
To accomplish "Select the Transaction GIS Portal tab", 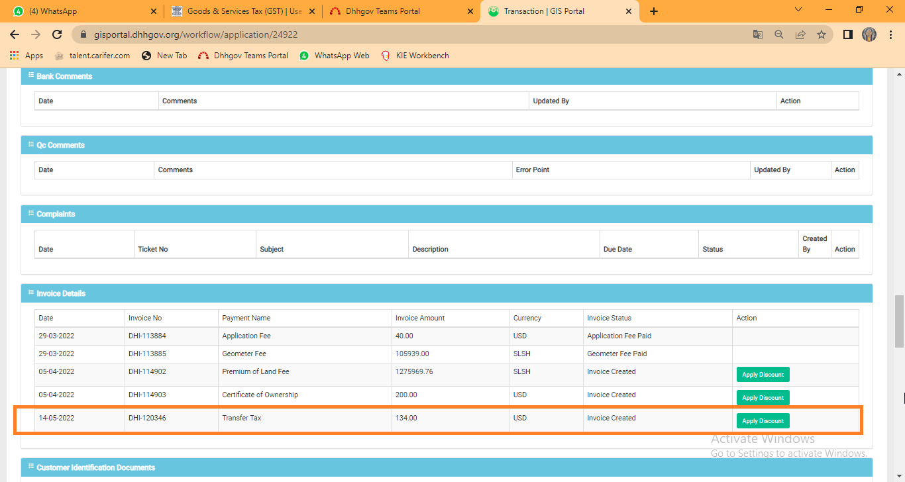I will (560, 11).
